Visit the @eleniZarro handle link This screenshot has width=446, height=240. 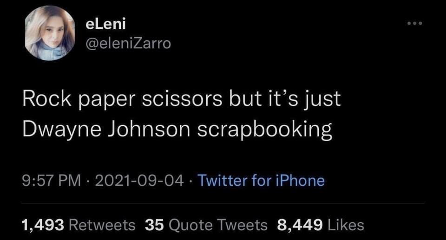coord(128,43)
